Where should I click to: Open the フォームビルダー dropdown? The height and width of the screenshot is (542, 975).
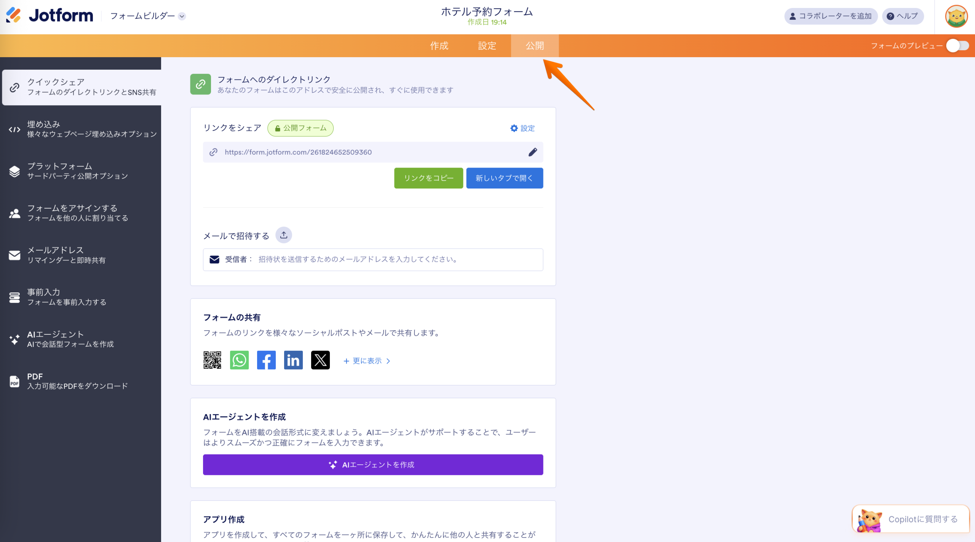click(148, 16)
